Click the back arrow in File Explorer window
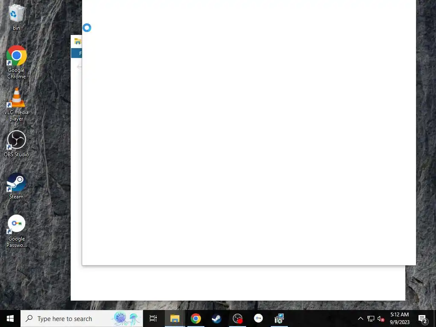436x327 pixels. point(79,67)
